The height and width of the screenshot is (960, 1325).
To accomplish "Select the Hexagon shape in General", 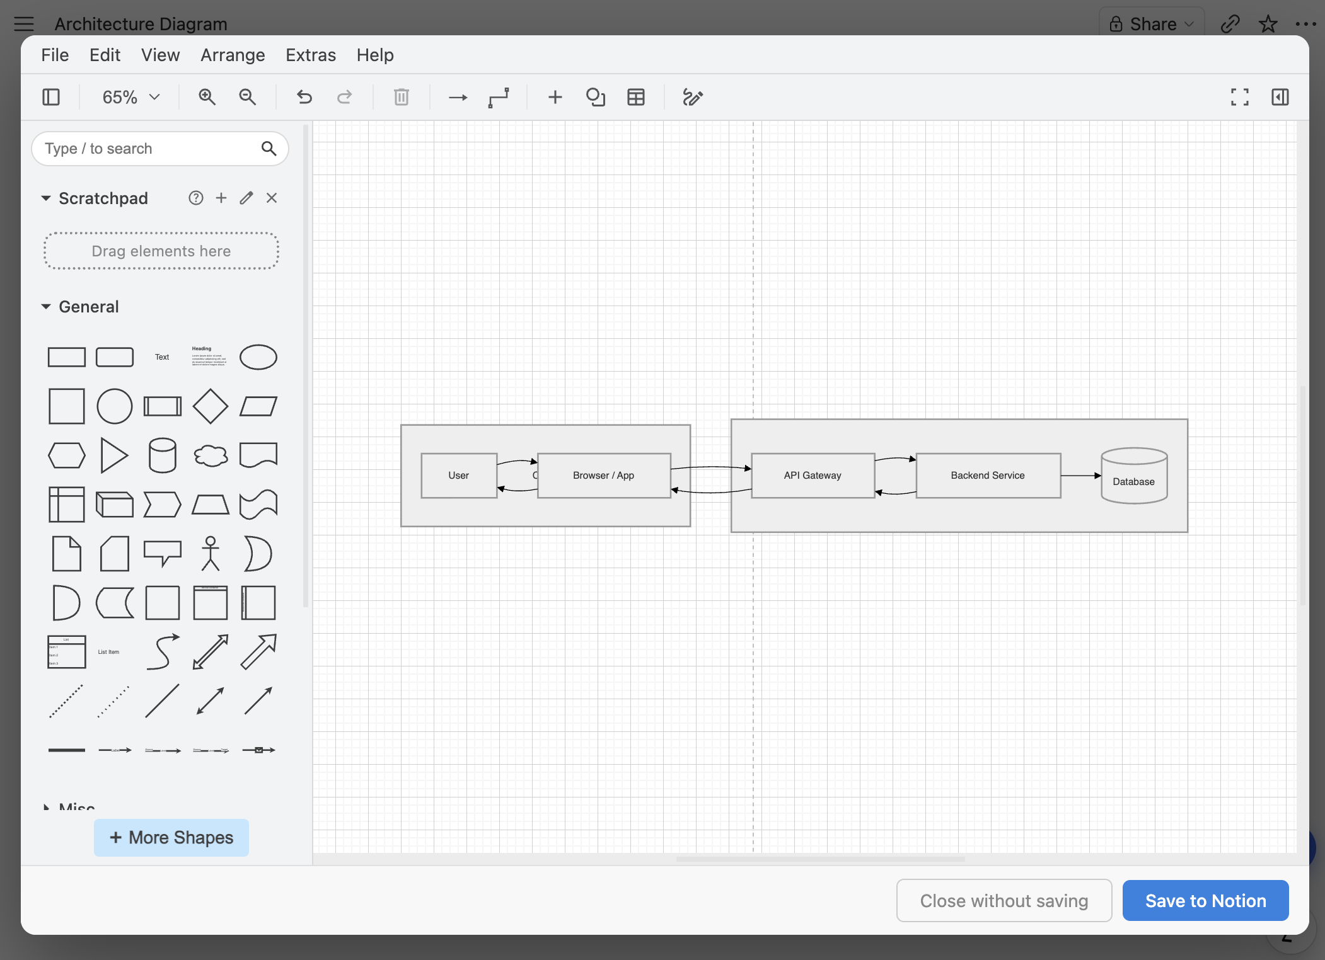I will [x=67, y=455].
